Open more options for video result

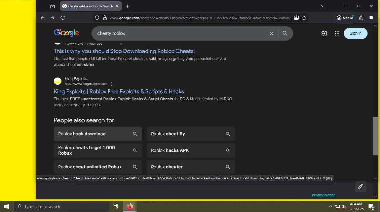[121, 44]
